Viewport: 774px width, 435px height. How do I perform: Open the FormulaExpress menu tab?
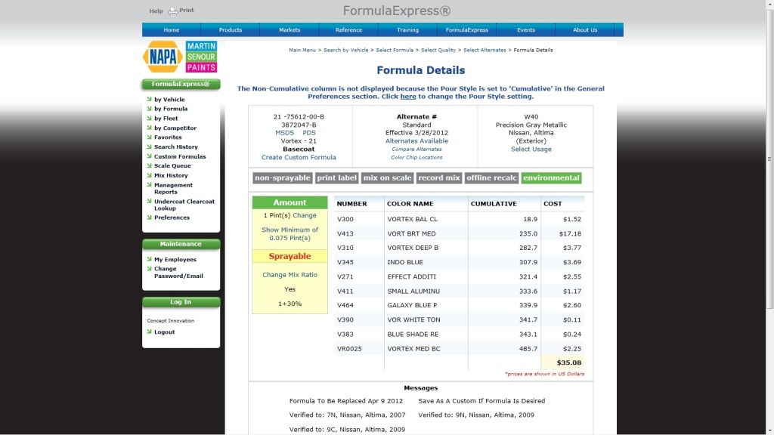point(467,29)
